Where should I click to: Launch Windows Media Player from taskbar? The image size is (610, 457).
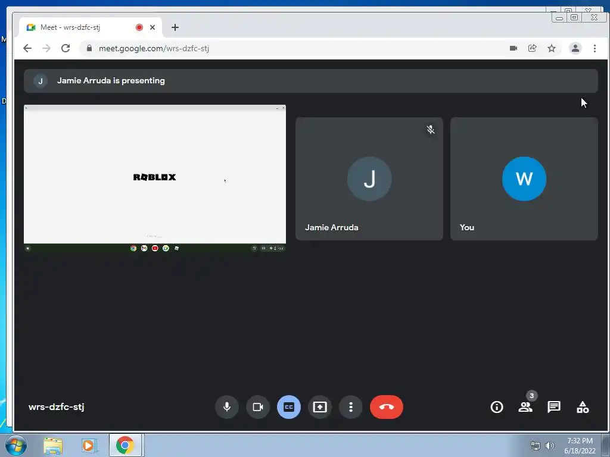(x=88, y=445)
